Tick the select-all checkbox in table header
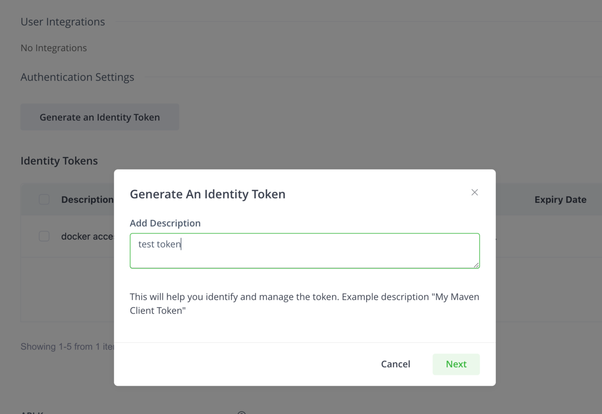 [44, 200]
